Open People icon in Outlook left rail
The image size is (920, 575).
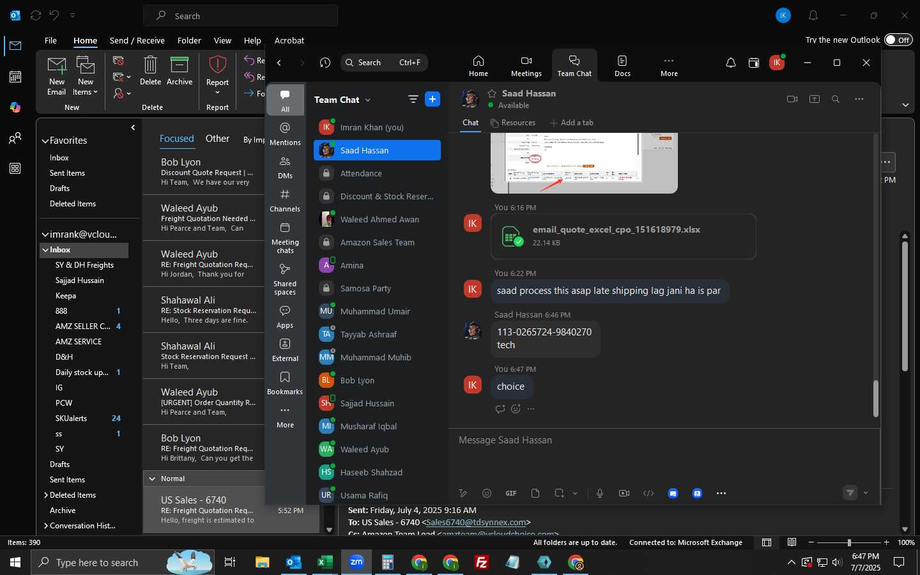point(15,138)
